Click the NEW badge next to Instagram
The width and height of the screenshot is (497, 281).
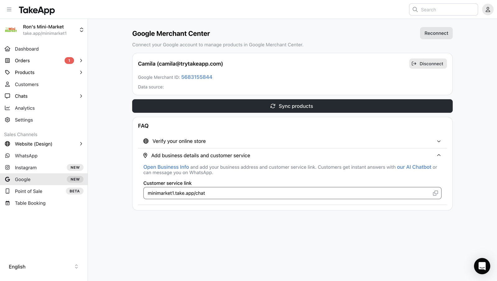coord(75,167)
